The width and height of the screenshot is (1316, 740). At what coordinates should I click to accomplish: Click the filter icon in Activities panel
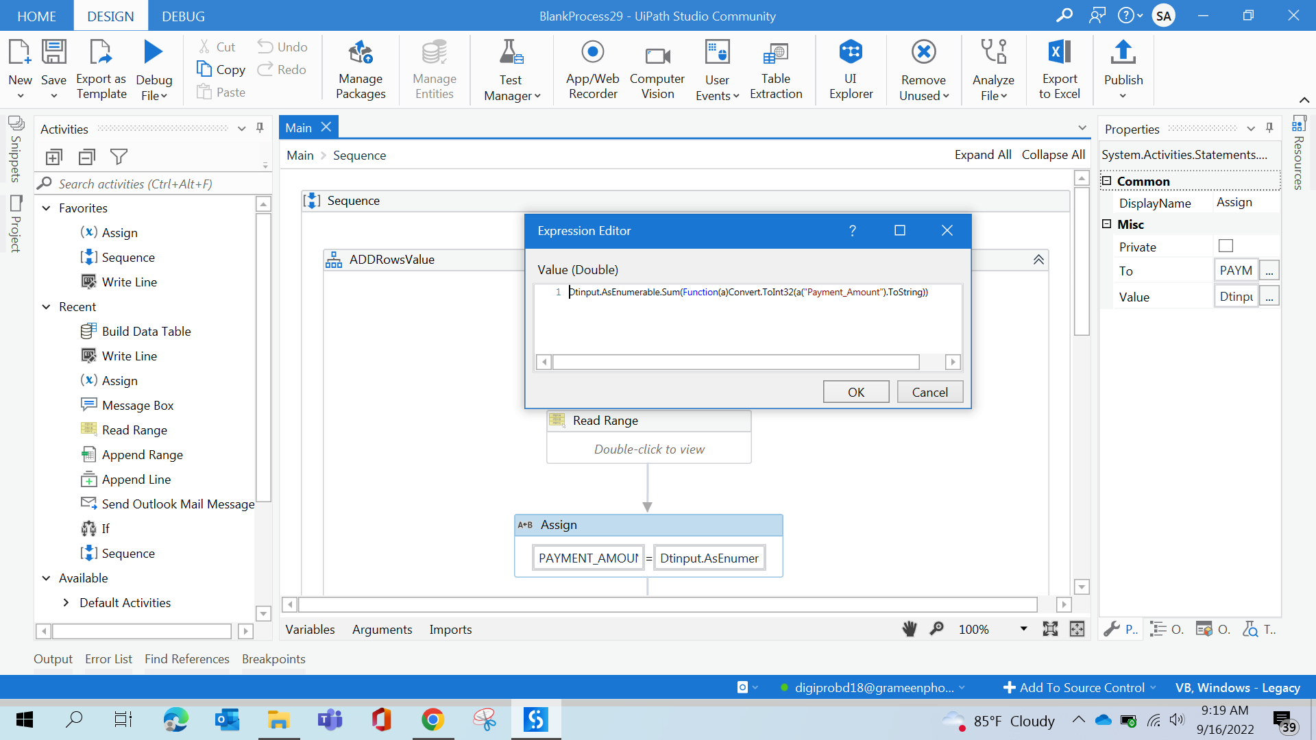point(119,157)
